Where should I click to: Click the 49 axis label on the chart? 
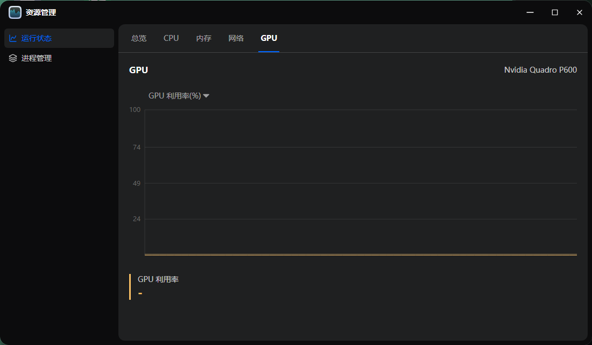[x=137, y=184]
